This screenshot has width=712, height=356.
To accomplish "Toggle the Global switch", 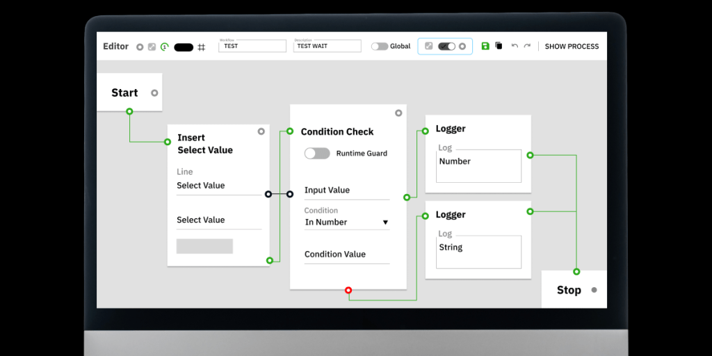I will tap(379, 47).
